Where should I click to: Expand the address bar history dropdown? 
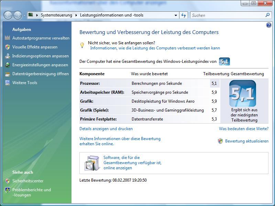click(x=176, y=15)
